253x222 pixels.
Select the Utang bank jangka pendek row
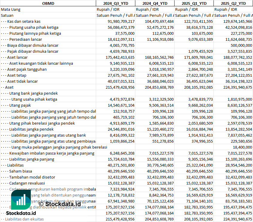[x=34, y=93]
